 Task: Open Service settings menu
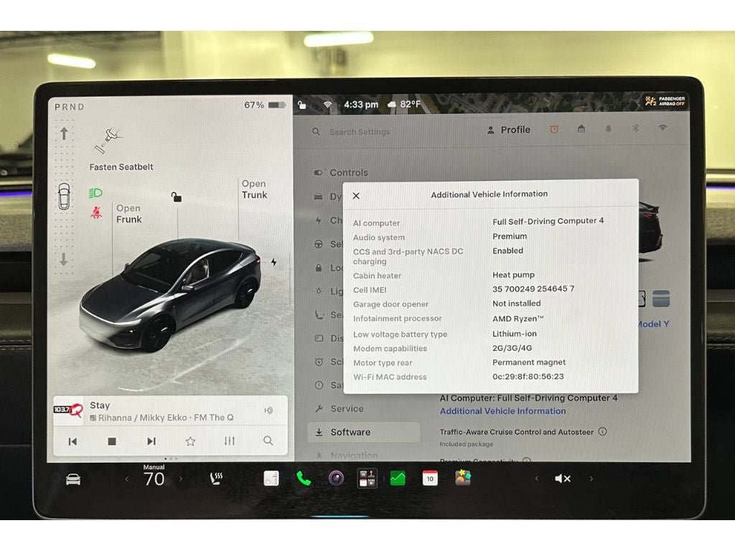pyautogui.click(x=340, y=408)
